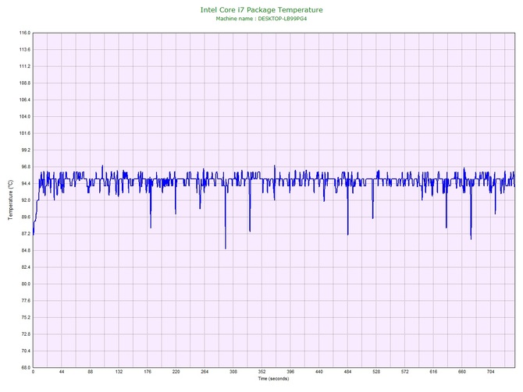Click x-axis time label 528
The image size is (523, 392).
376,372
